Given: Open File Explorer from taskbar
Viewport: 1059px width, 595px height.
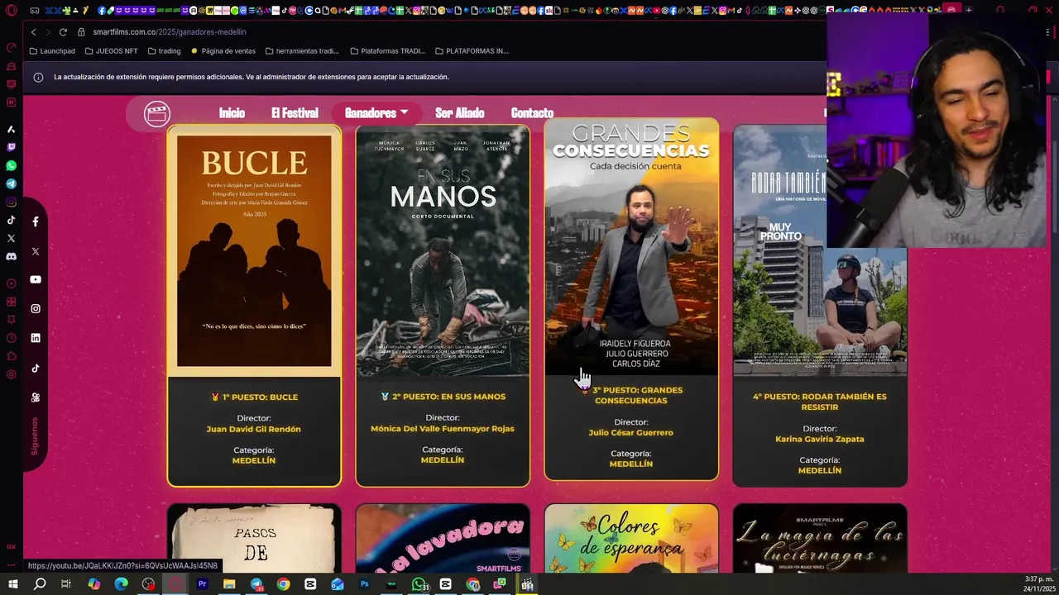Looking at the screenshot, I should [x=229, y=584].
